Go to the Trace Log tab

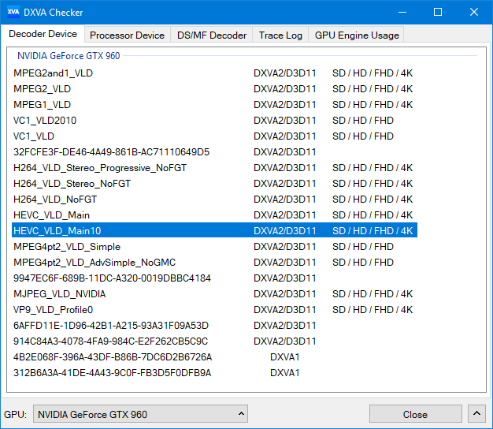[x=280, y=35]
